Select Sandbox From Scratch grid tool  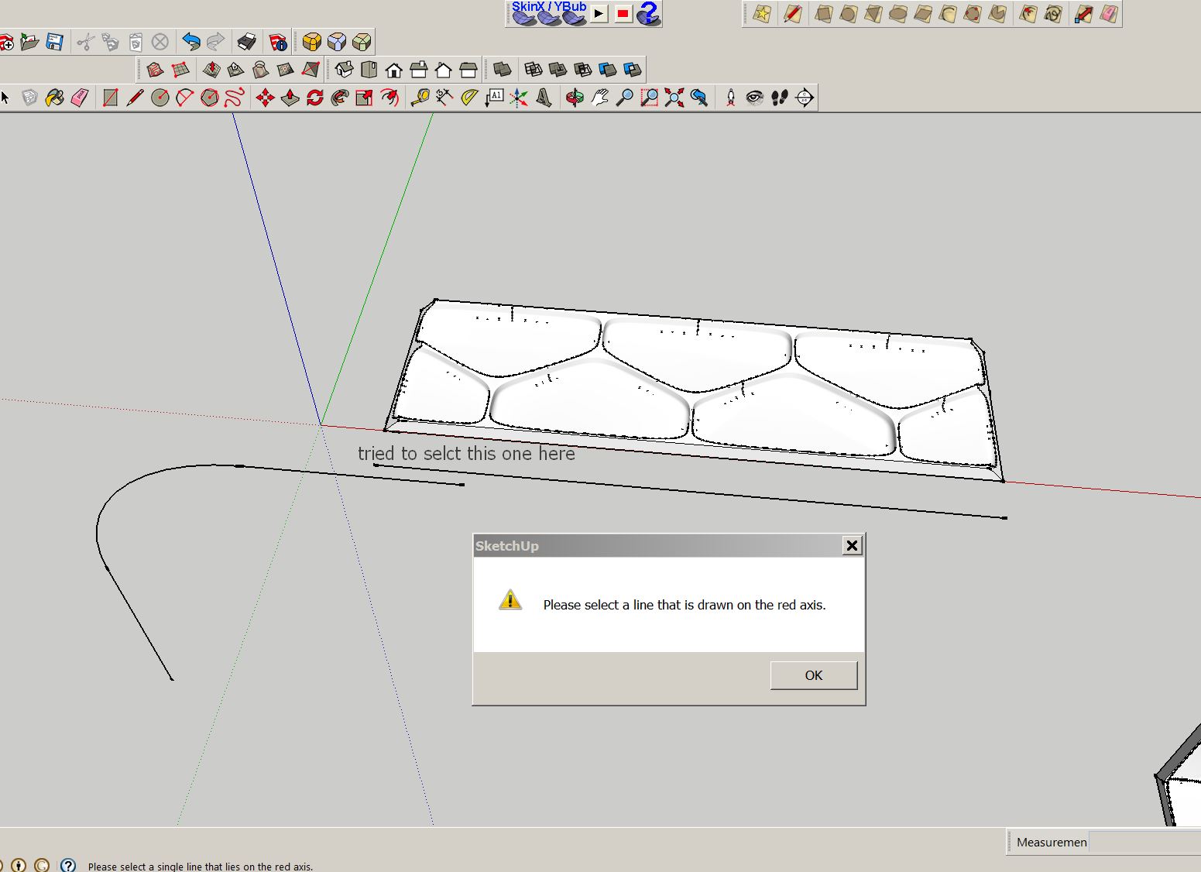(180, 70)
